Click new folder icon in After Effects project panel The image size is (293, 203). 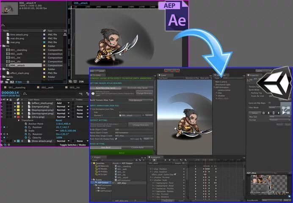tap(7, 82)
